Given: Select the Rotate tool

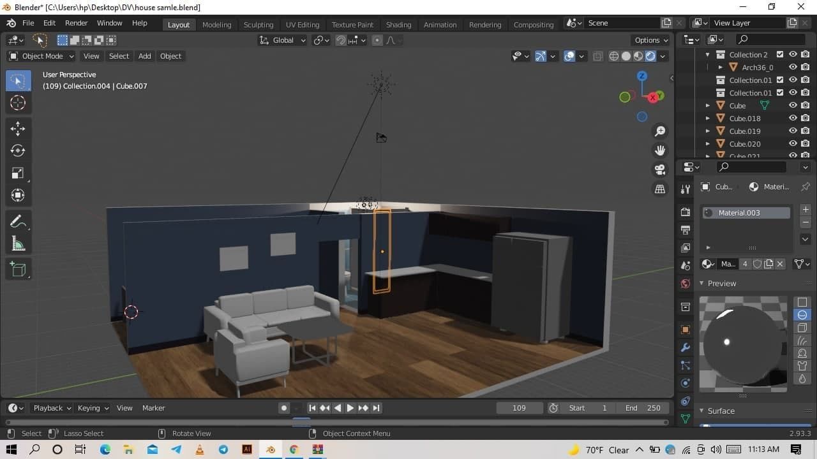Looking at the screenshot, I should 18,150.
